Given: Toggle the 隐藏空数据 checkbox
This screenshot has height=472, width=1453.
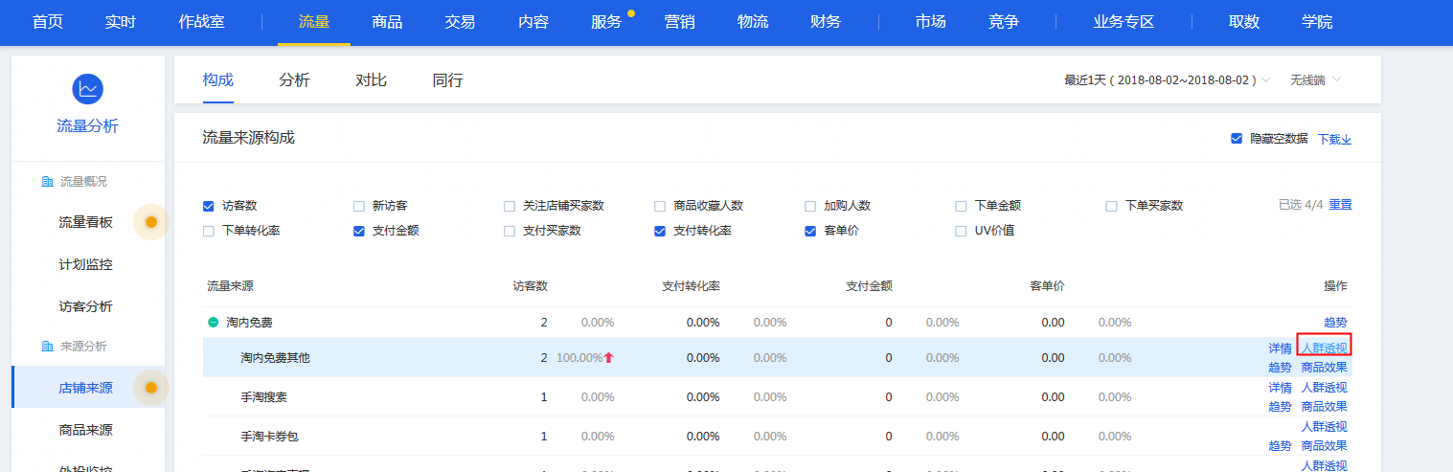Looking at the screenshot, I should click(1237, 139).
